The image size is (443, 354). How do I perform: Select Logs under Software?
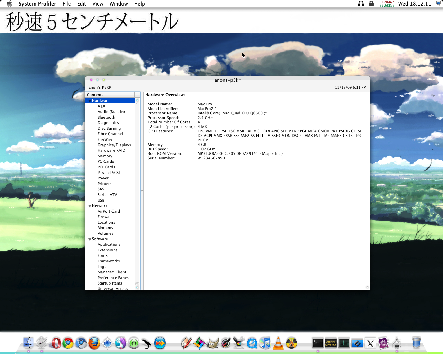[102, 267]
